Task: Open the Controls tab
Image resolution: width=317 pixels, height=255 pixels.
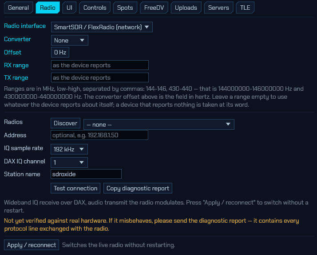Action: coord(95,8)
